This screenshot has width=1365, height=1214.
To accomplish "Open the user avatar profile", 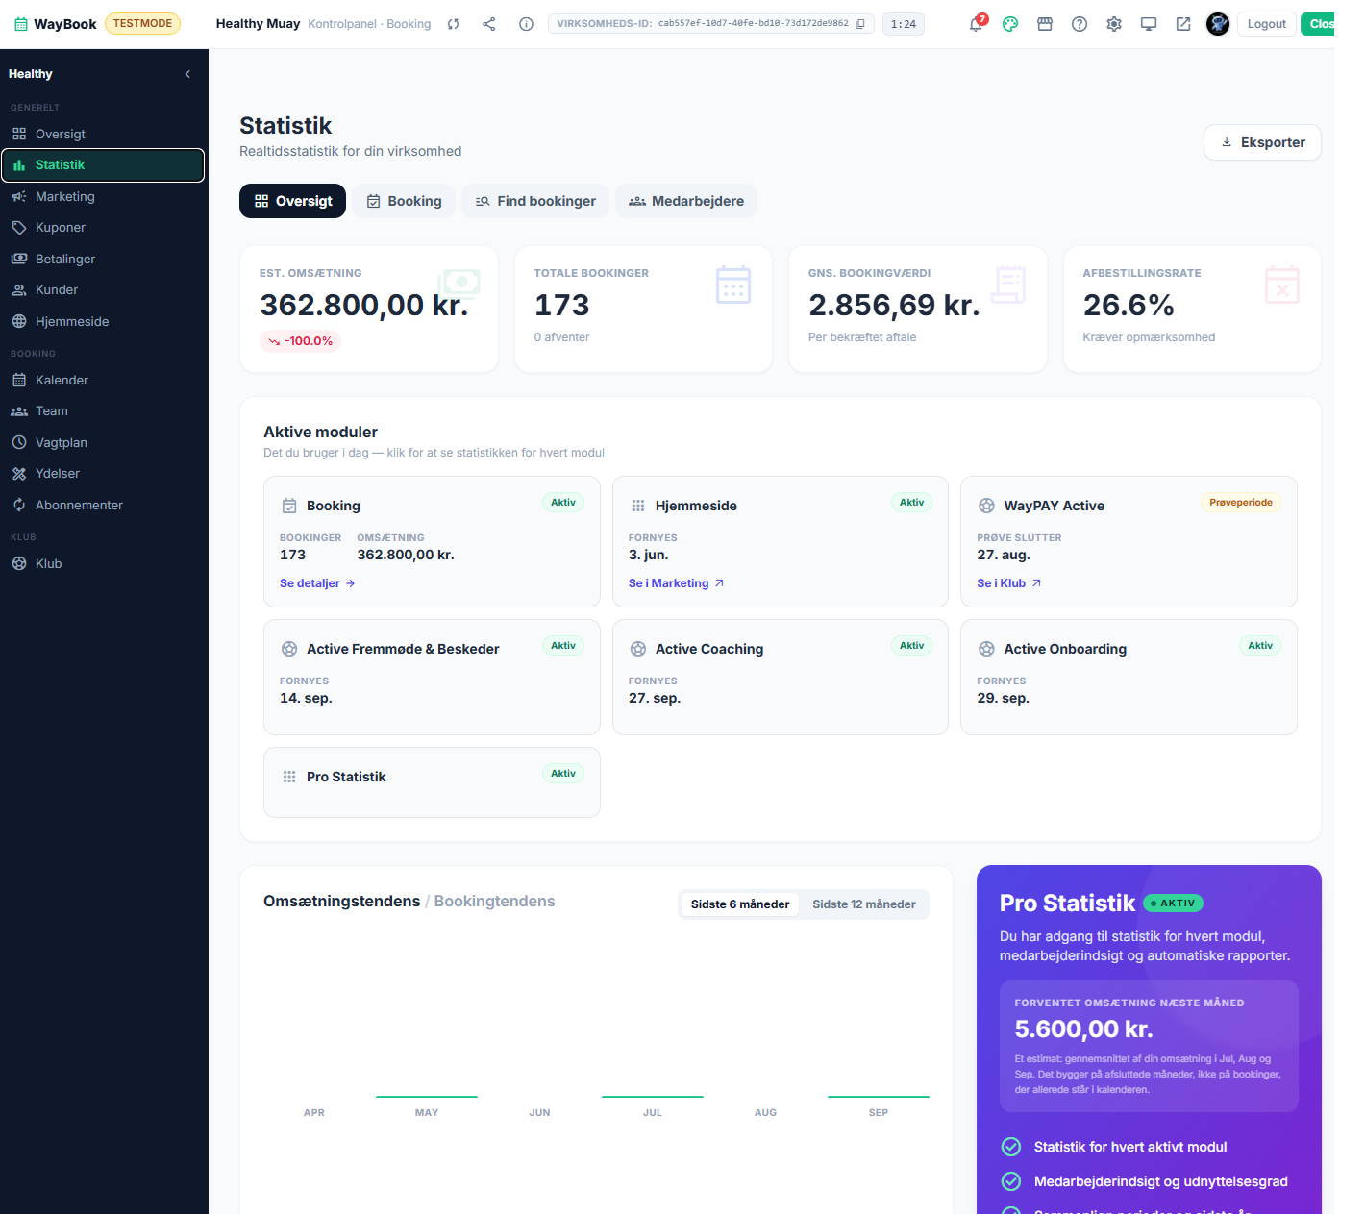I will click(x=1218, y=24).
